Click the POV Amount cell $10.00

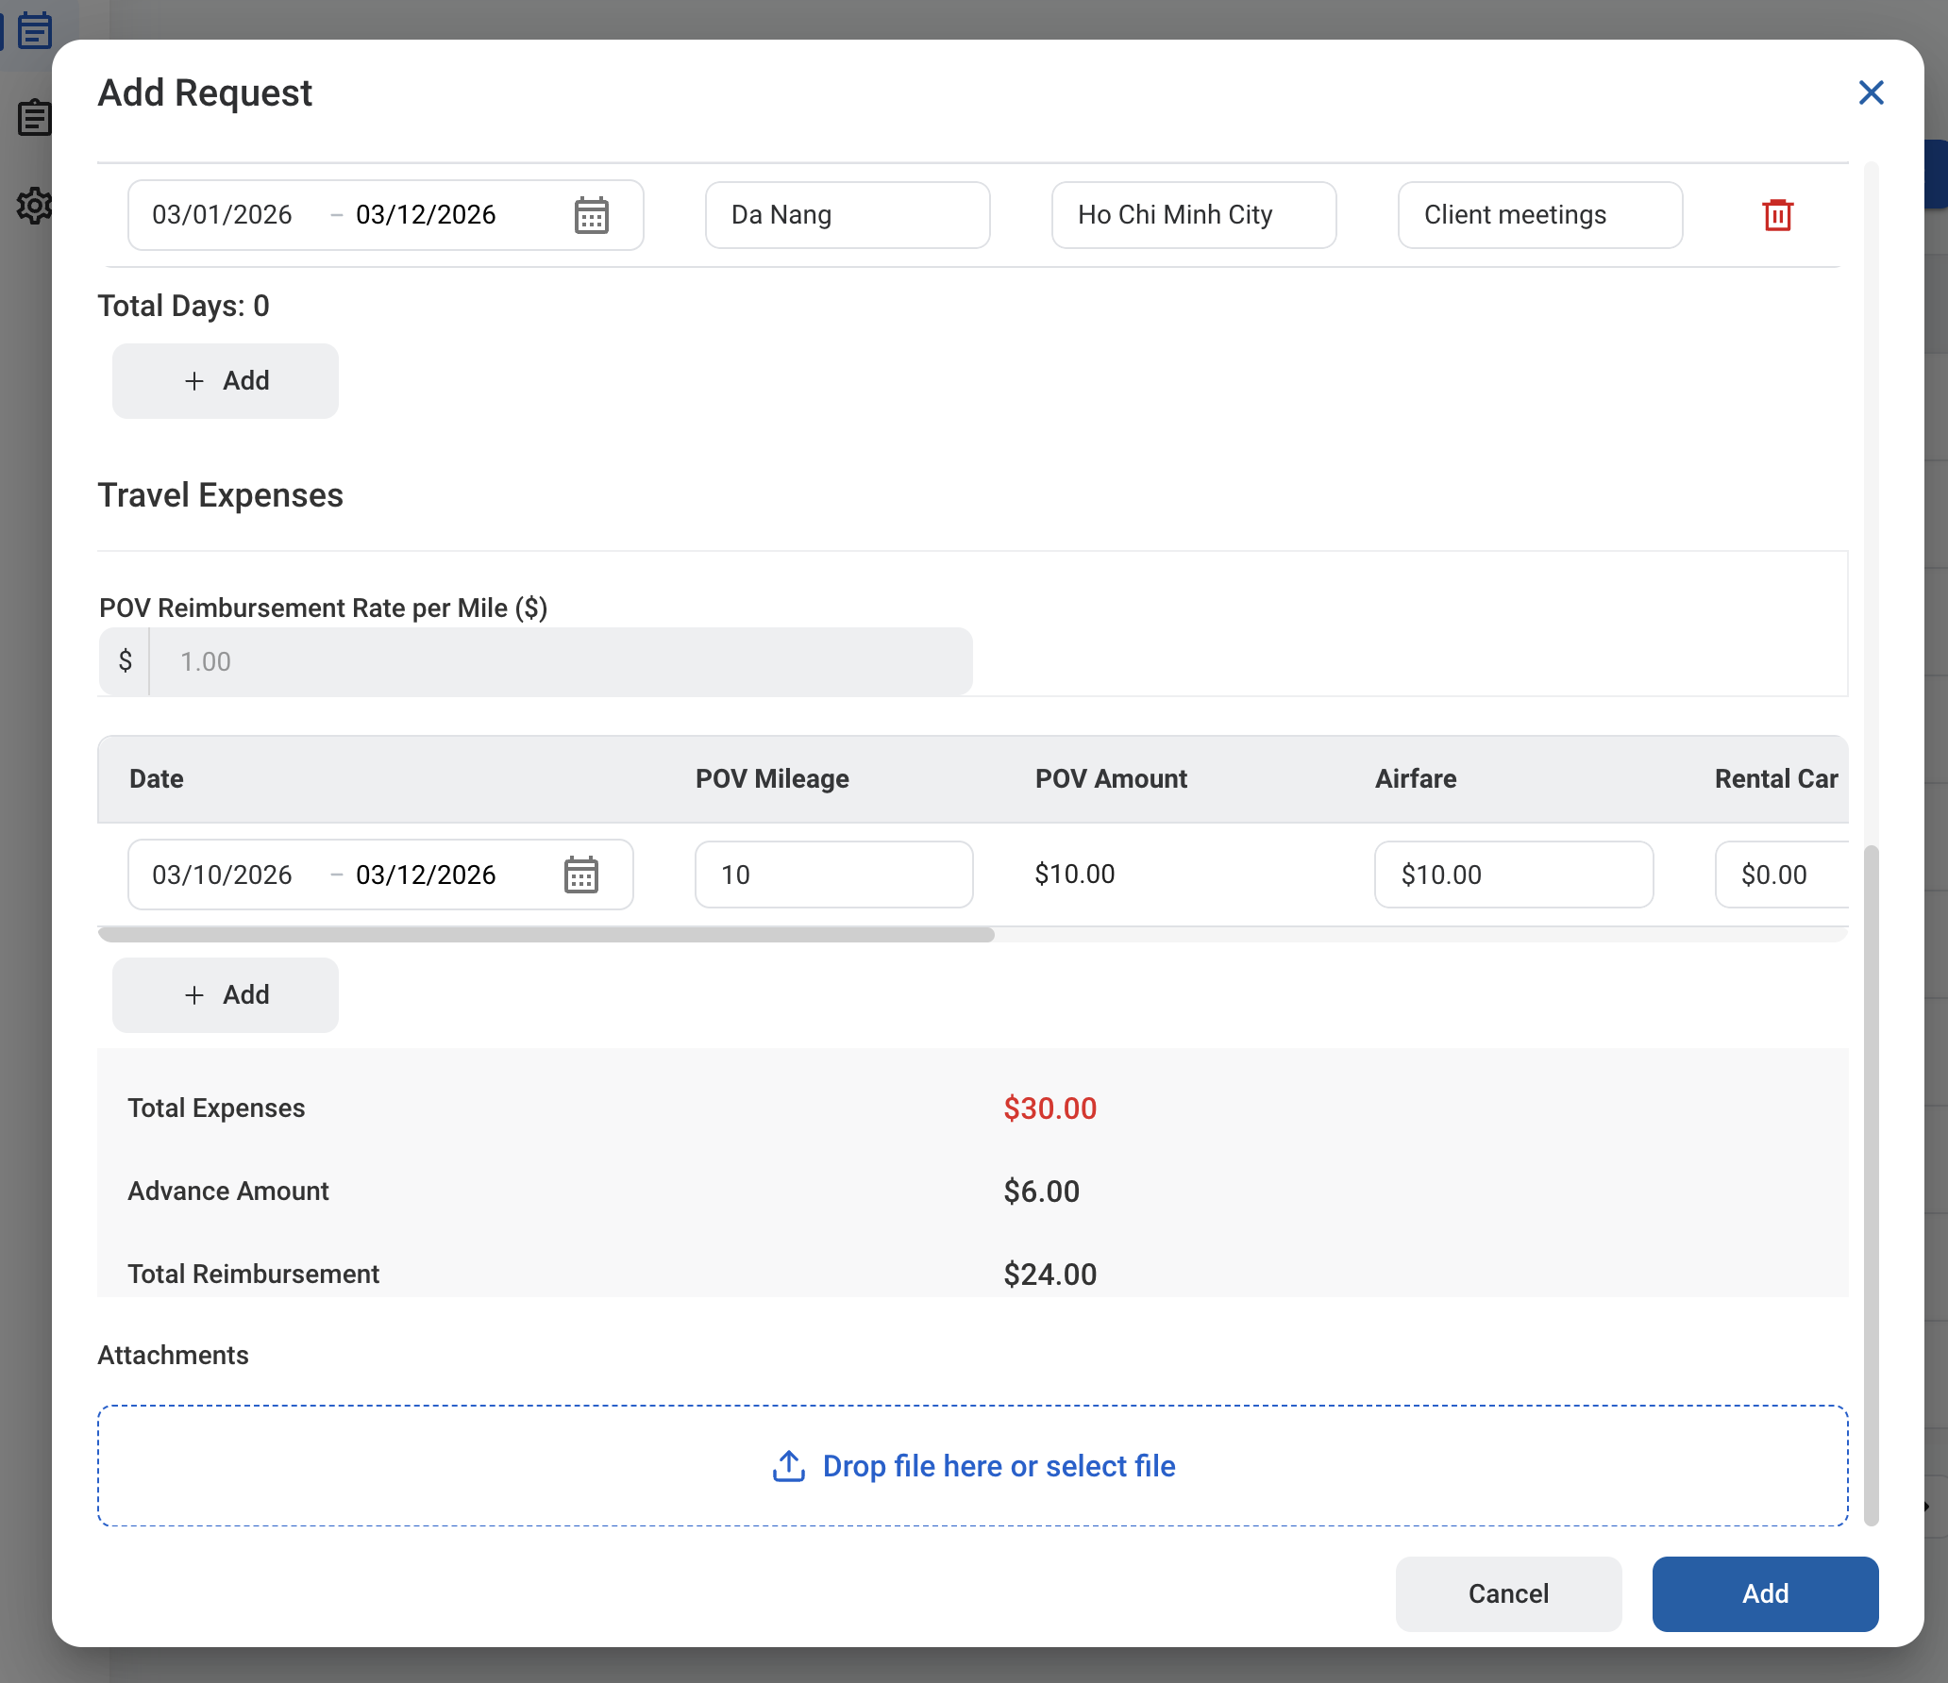coord(1075,875)
